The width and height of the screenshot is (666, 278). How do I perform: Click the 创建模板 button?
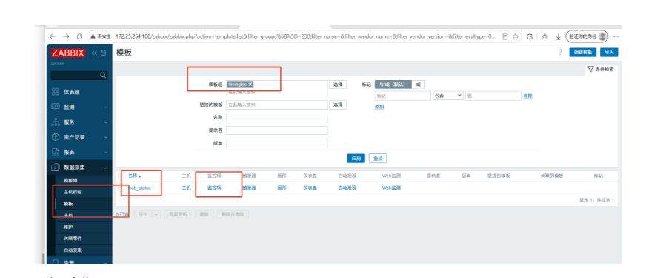tap(583, 53)
